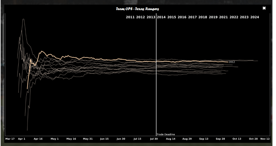The width and height of the screenshot is (276, 146).
Task: Click the Oct 28 axis date
Action: 253,139
